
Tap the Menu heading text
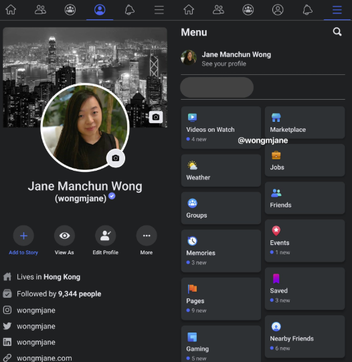coord(194,32)
